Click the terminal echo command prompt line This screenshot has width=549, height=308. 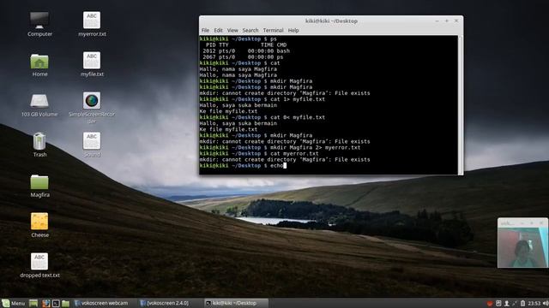243,165
